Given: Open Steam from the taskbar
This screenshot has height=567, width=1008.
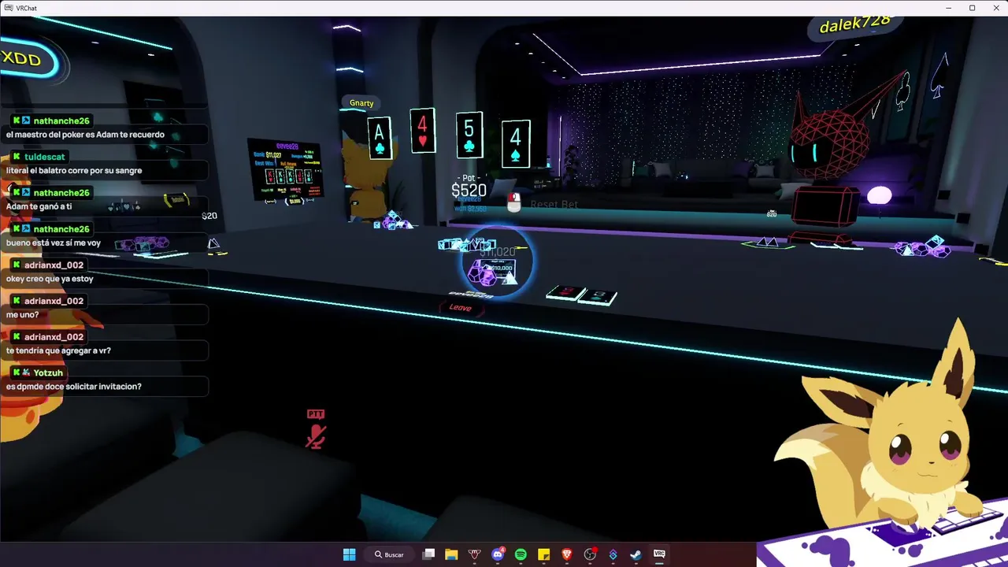Looking at the screenshot, I should [636, 554].
